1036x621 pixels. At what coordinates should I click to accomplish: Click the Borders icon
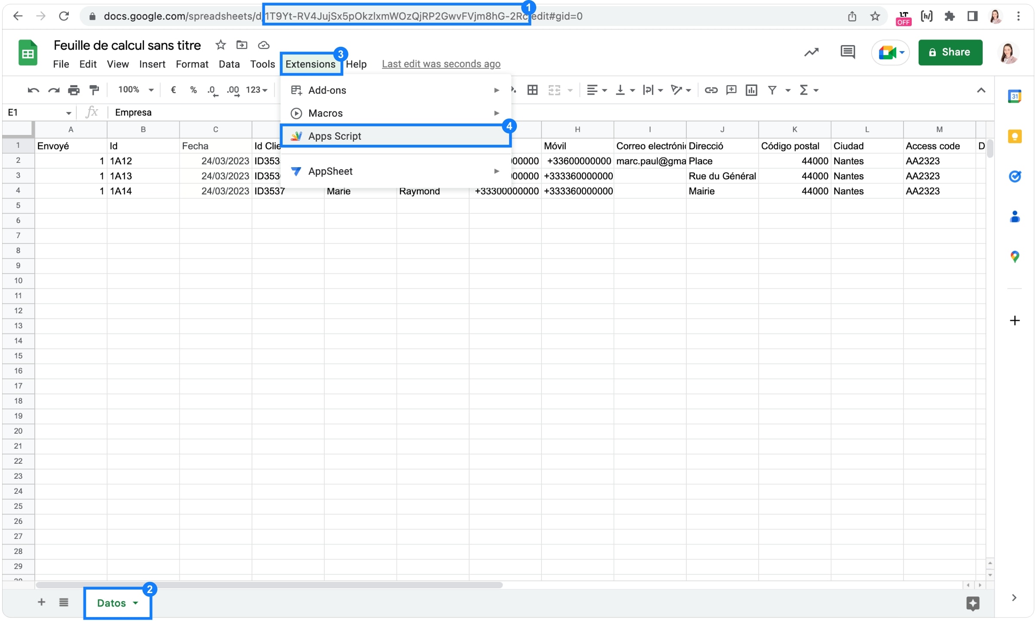tap(532, 90)
